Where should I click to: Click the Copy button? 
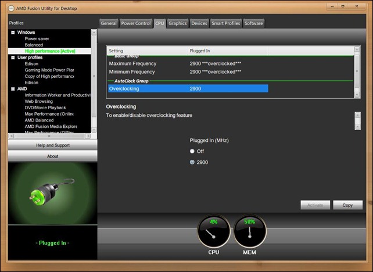tap(347, 205)
